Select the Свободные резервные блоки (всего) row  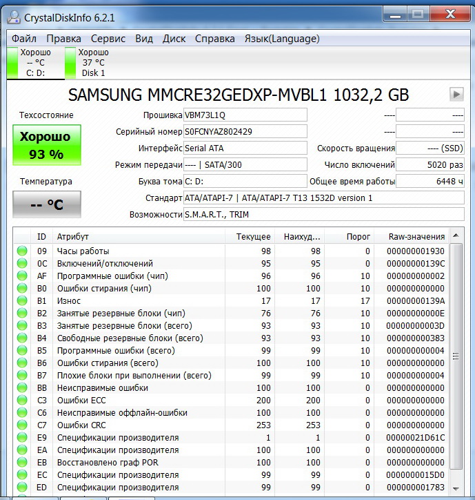coord(130,338)
